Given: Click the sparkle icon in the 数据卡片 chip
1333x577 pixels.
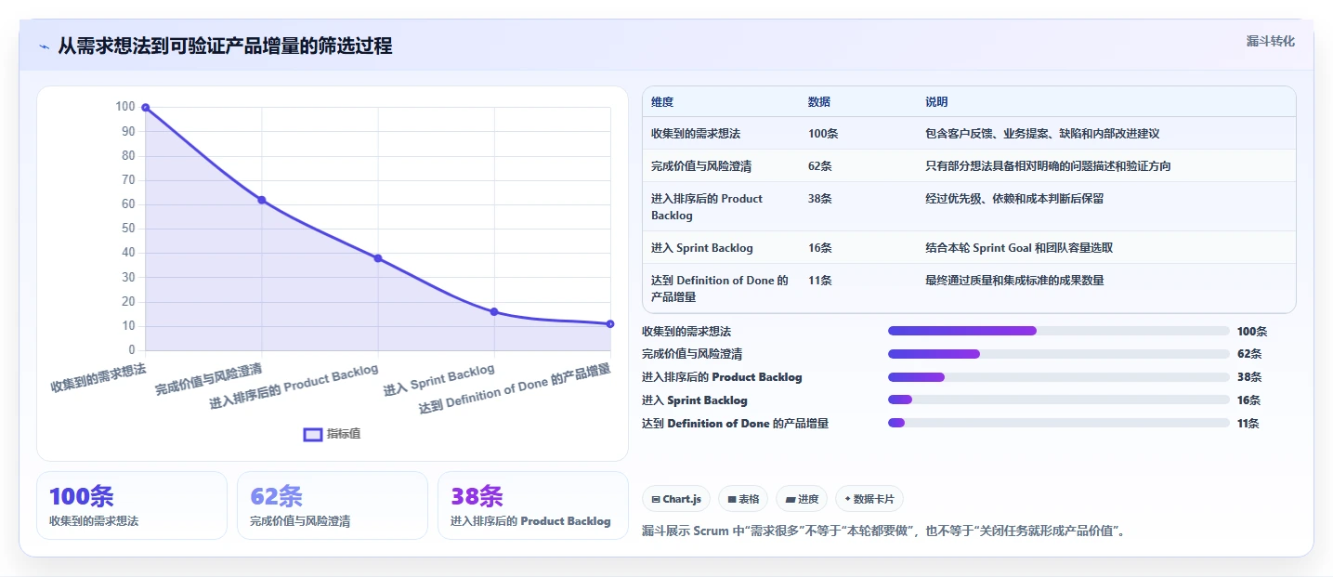Looking at the screenshot, I should pyautogui.click(x=848, y=499).
